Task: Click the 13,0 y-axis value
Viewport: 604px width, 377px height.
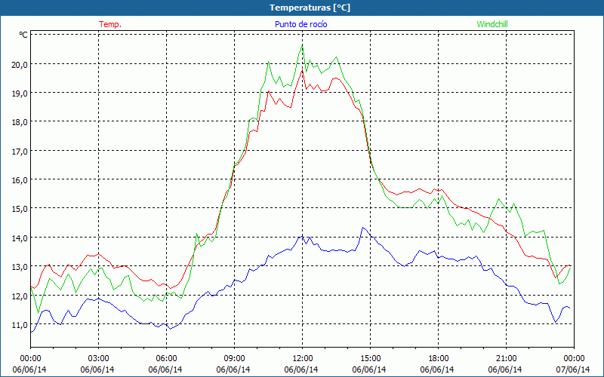Action: tap(20, 267)
